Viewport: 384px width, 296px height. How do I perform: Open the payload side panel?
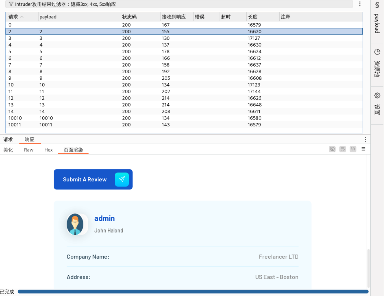point(377,19)
